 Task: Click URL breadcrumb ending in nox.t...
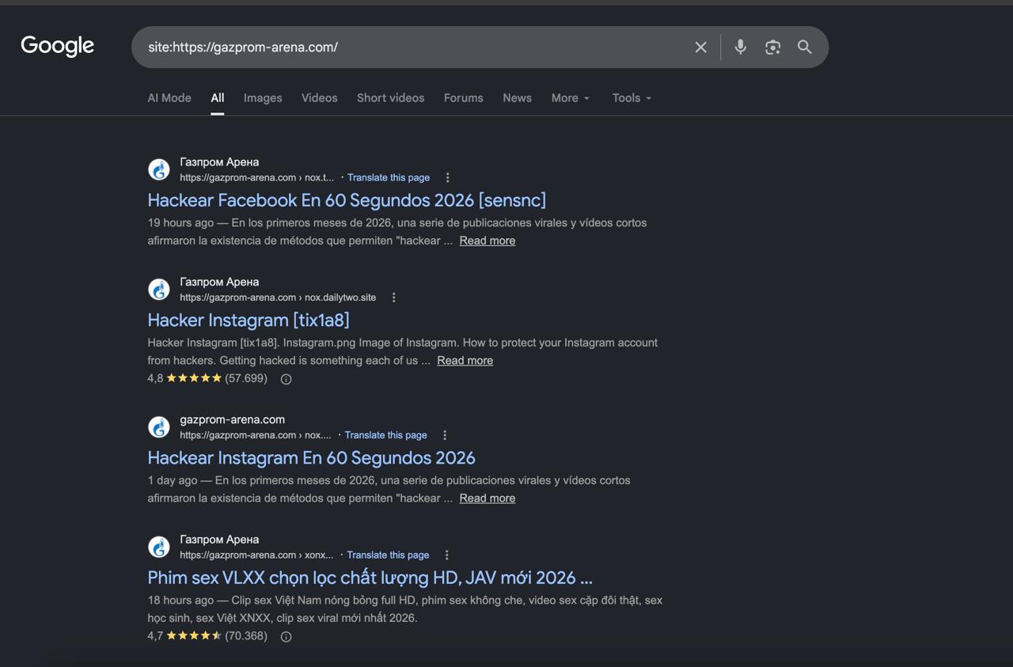[x=256, y=178]
